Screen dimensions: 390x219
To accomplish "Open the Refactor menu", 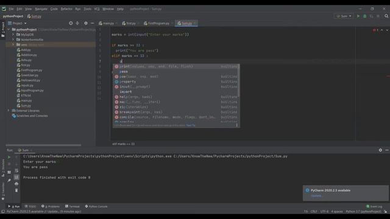I will point(66,9).
